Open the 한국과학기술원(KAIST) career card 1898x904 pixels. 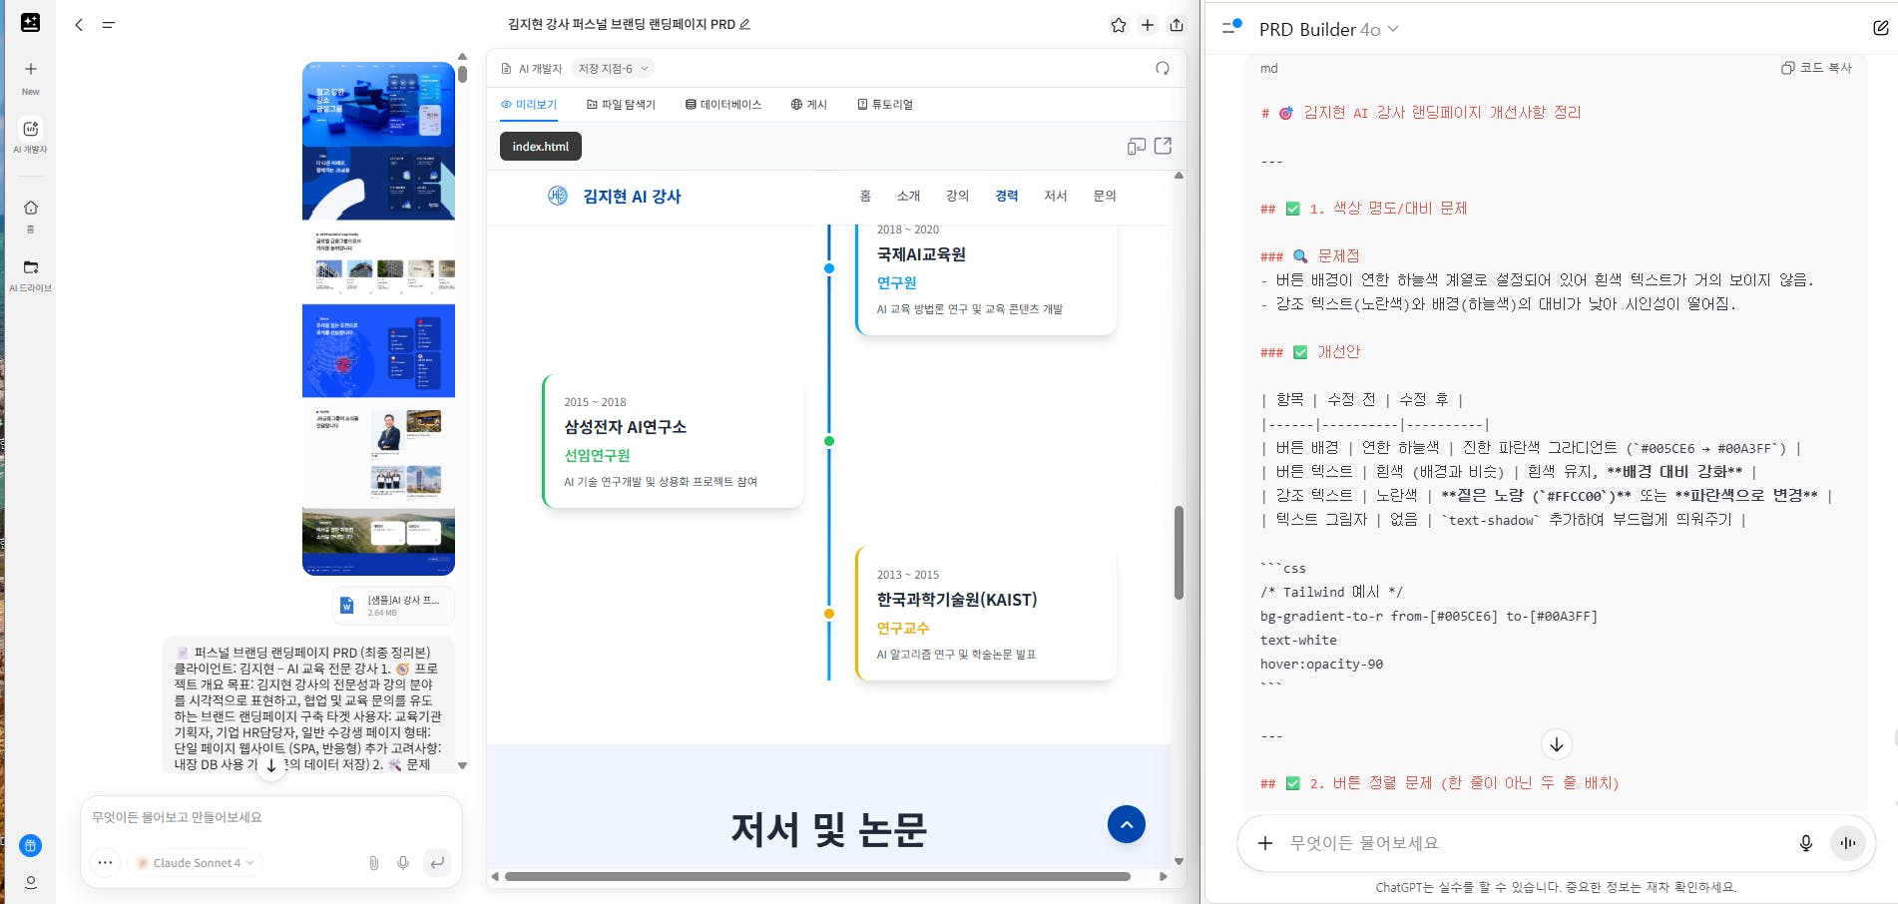point(986,614)
